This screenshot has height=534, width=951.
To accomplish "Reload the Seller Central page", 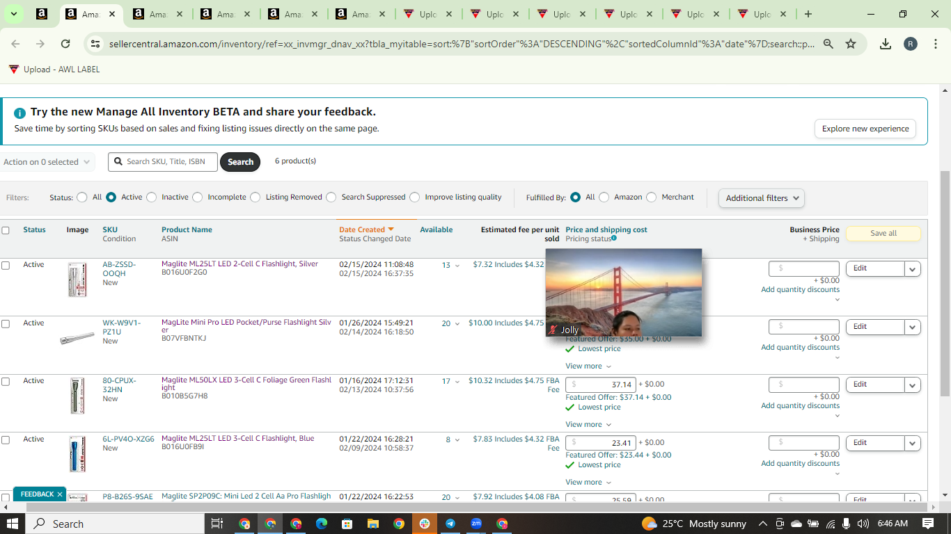I will tap(65, 44).
